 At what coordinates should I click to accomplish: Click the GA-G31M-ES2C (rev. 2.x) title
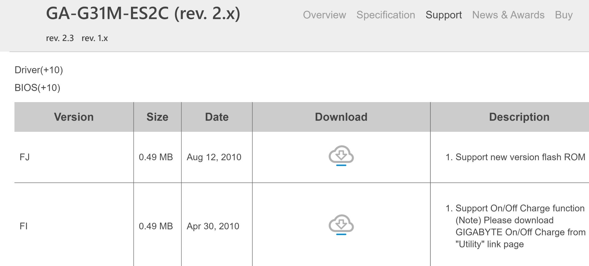pyautogui.click(x=143, y=13)
